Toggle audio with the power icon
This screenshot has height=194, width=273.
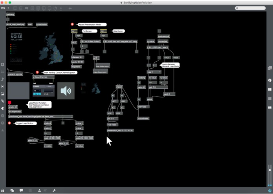point(270,190)
